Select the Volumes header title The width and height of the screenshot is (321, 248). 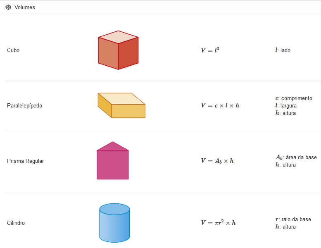click(24, 7)
